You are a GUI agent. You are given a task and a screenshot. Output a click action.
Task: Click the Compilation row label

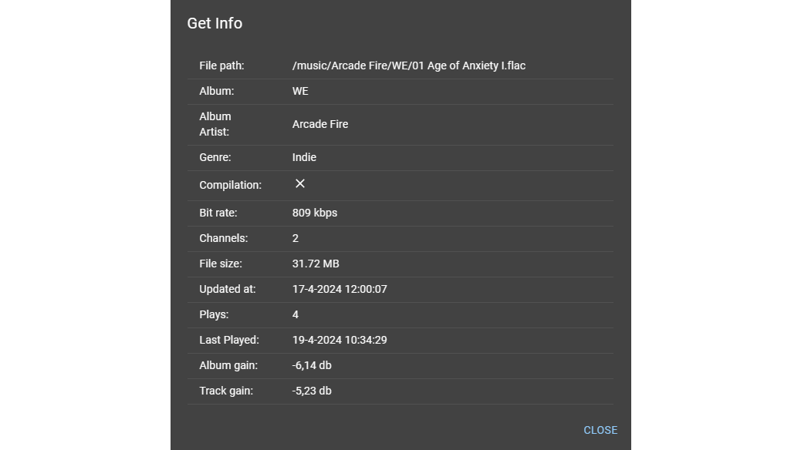tap(230, 185)
